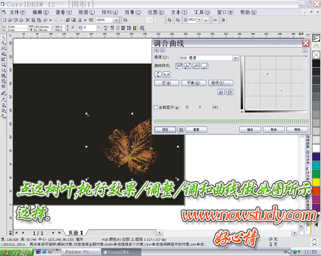The height and width of the screenshot is (256, 321).
Task: Select the Eyedropper tool
Action: [x=4, y=99]
